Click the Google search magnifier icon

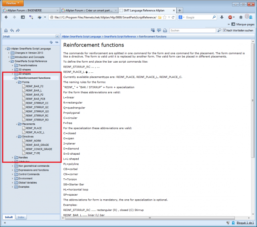[214, 17]
